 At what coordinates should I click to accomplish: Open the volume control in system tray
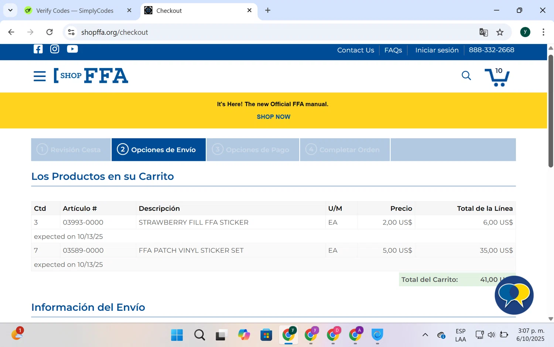(x=491, y=335)
